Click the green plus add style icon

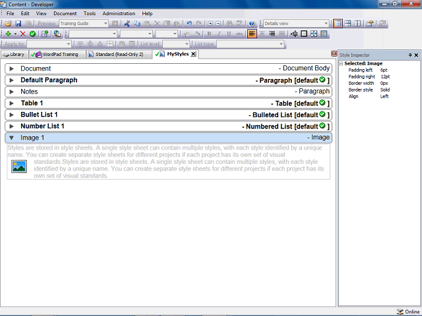(x=8, y=34)
